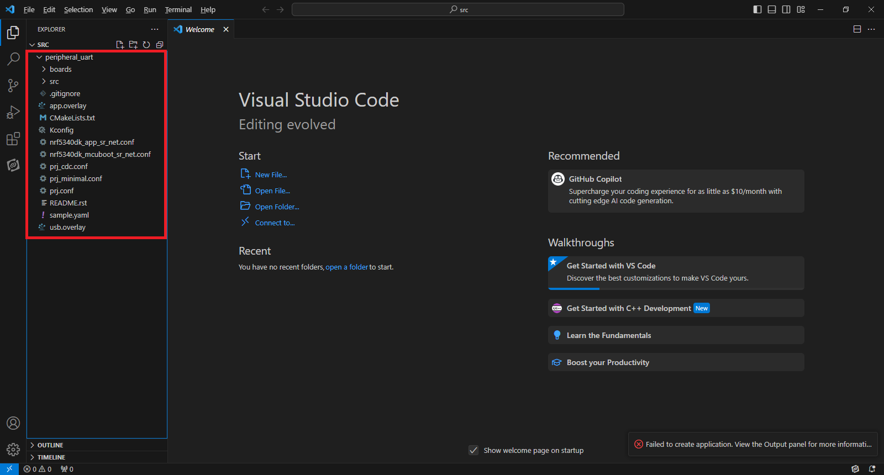
Task: Click the New Folder icon in Explorer header
Action: pyautogui.click(x=133, y=45)
